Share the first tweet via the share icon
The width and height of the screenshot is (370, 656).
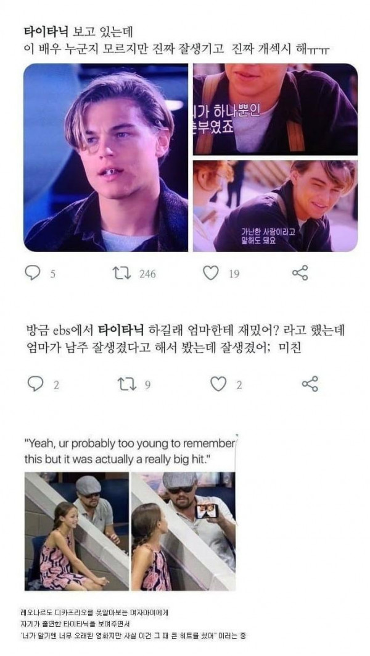[x=300, y=273]
